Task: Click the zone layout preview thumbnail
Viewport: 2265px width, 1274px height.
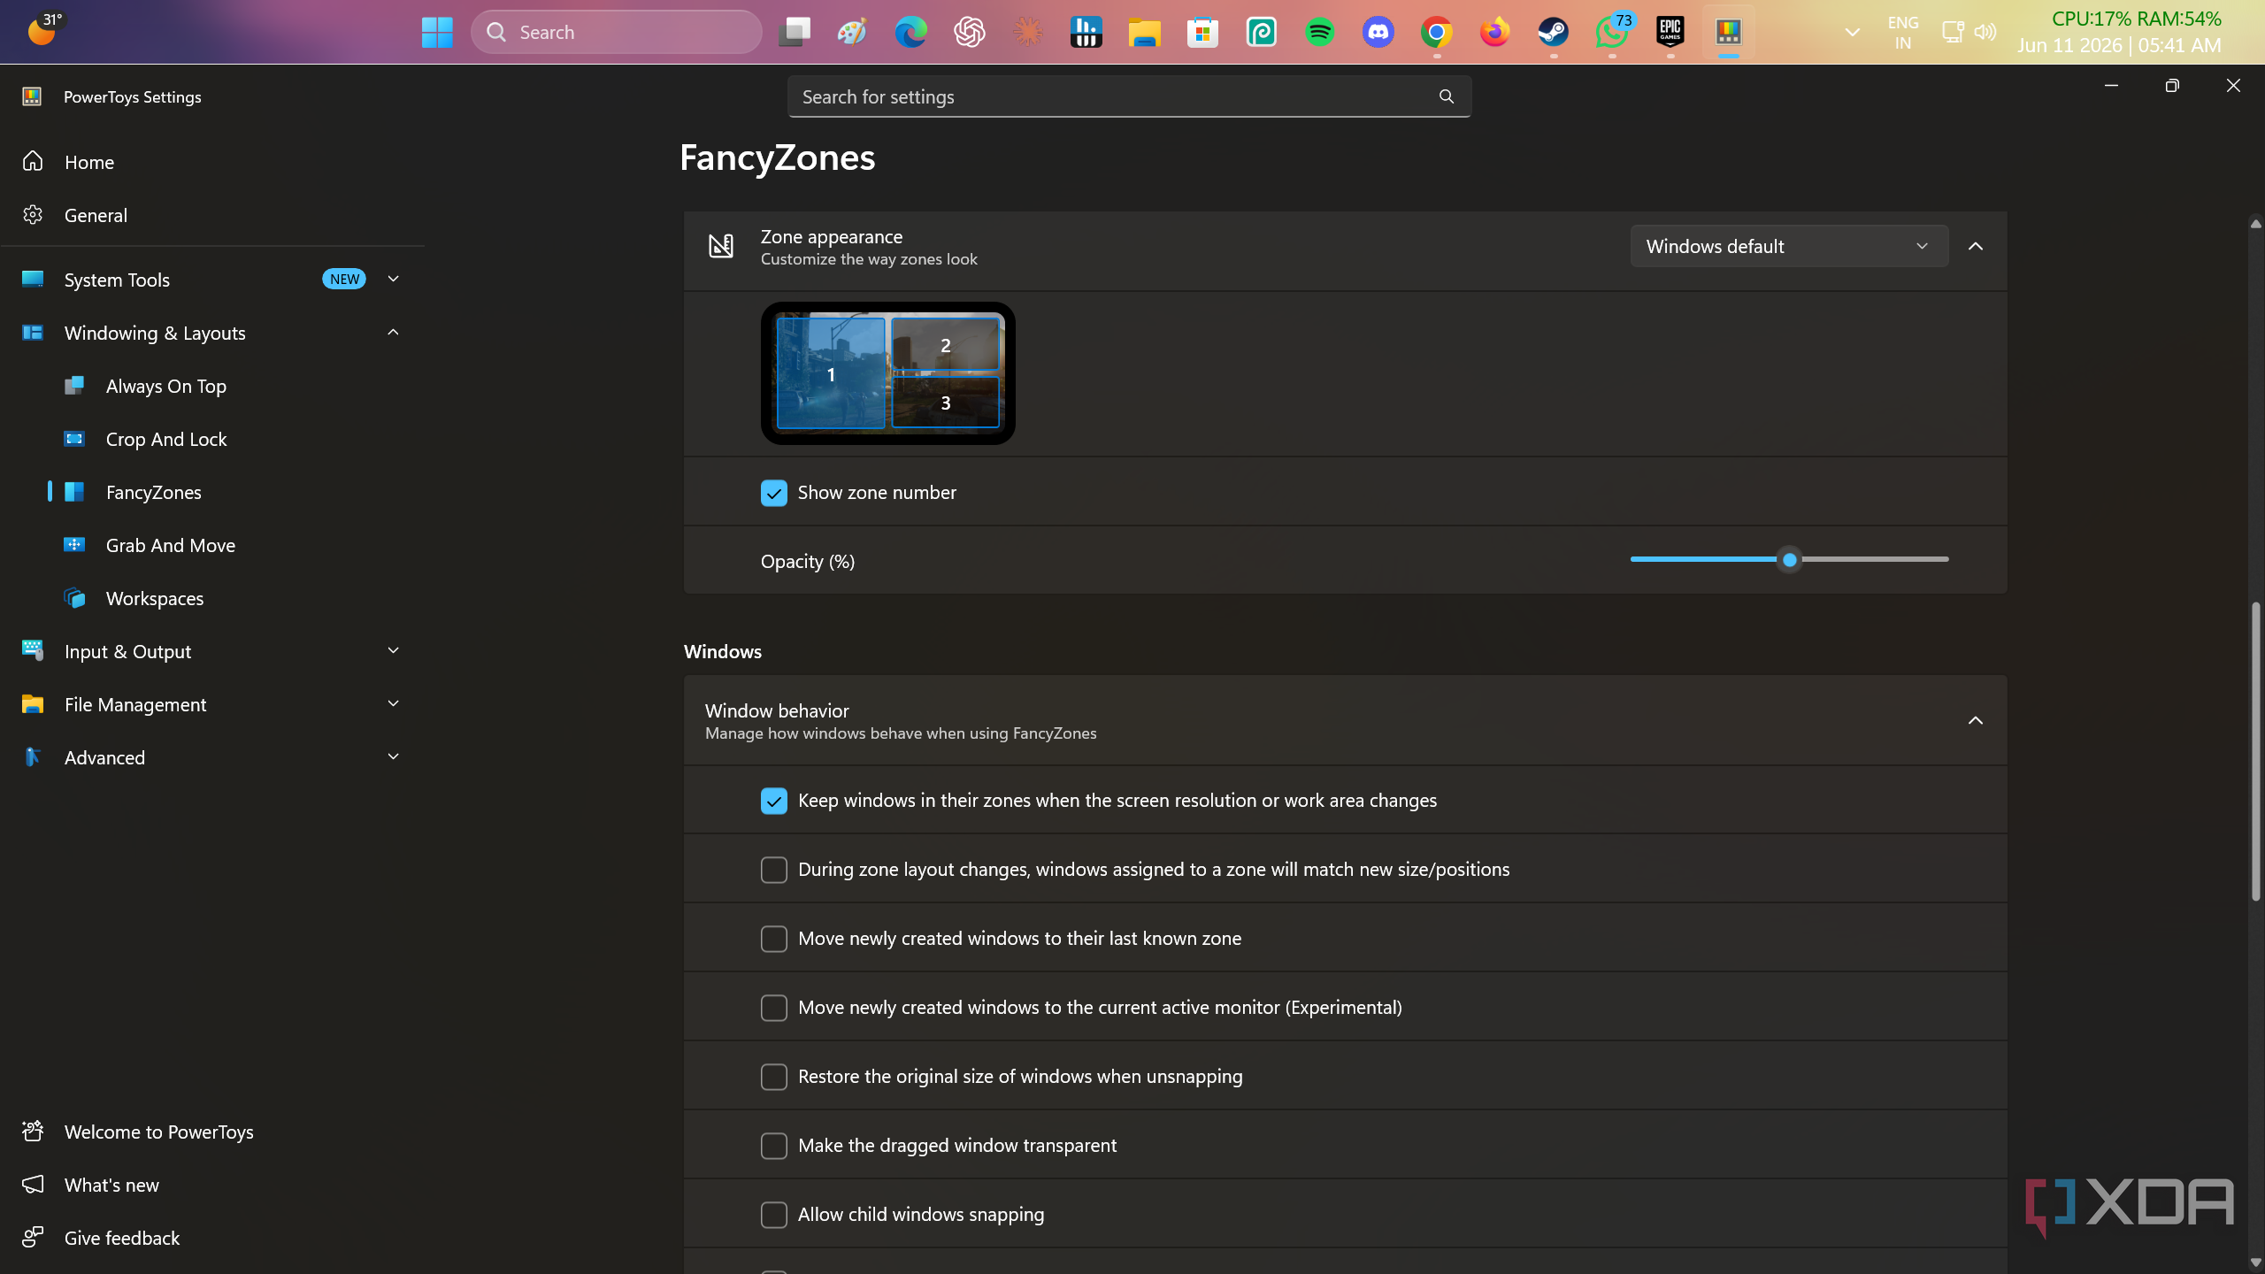Action: [887, 373]
